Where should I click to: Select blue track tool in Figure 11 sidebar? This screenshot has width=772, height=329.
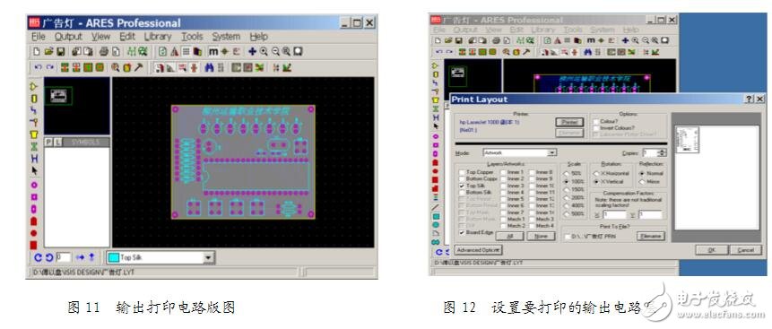pyautogui.click(x=33, y=110)
